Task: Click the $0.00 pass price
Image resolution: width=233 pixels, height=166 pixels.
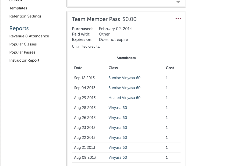Action: (x=129, y=19)
